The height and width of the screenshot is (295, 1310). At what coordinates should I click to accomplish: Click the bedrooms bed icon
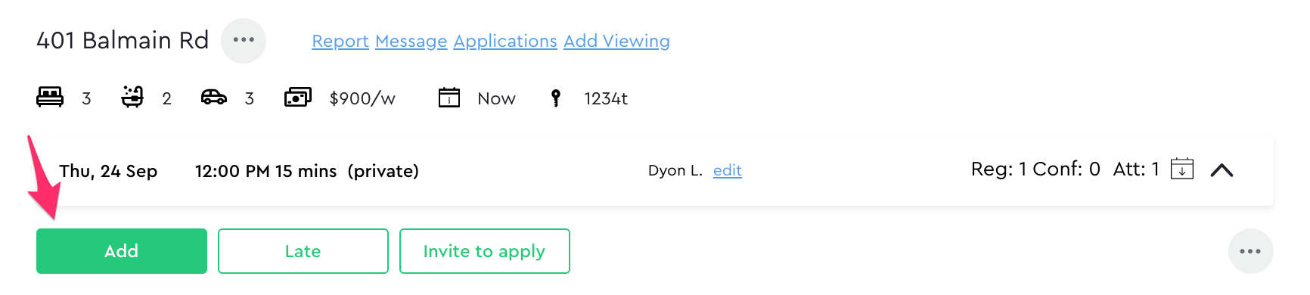coord(50,98)
